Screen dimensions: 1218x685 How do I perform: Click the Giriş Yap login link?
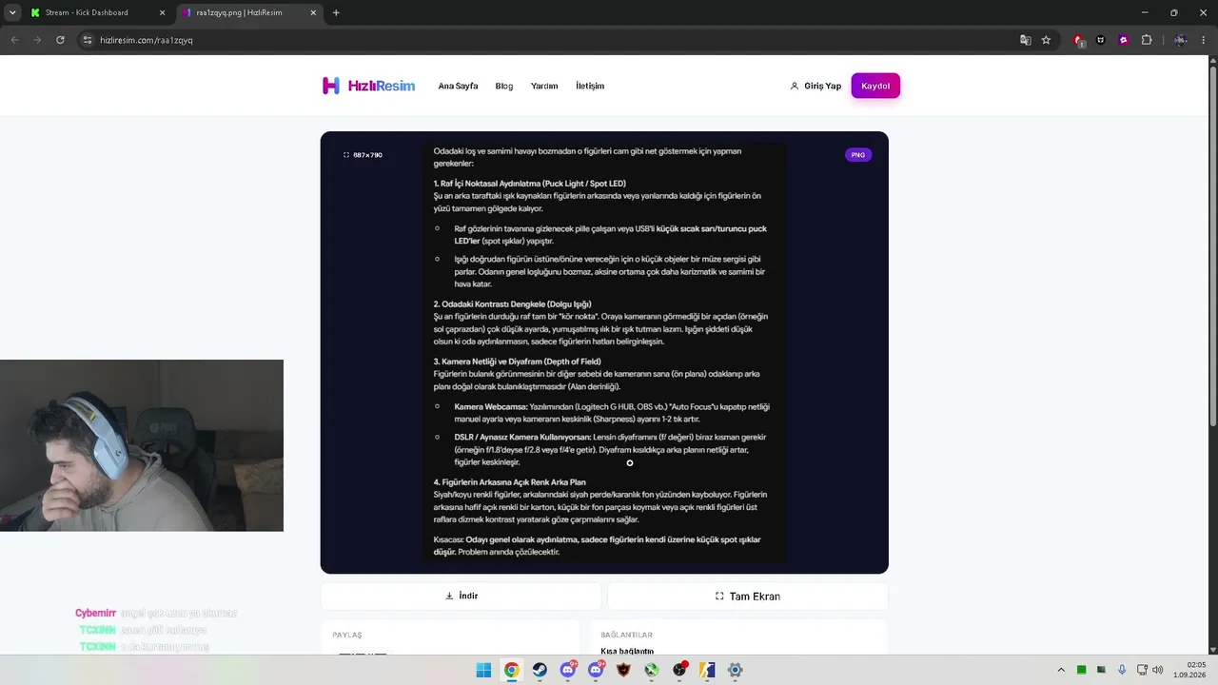pos(815,86)
